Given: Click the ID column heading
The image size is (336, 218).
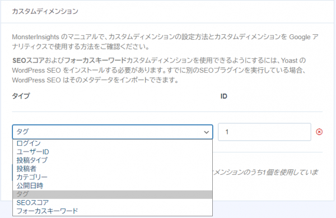Looking at the screenshot, I should tap(223, 96).
